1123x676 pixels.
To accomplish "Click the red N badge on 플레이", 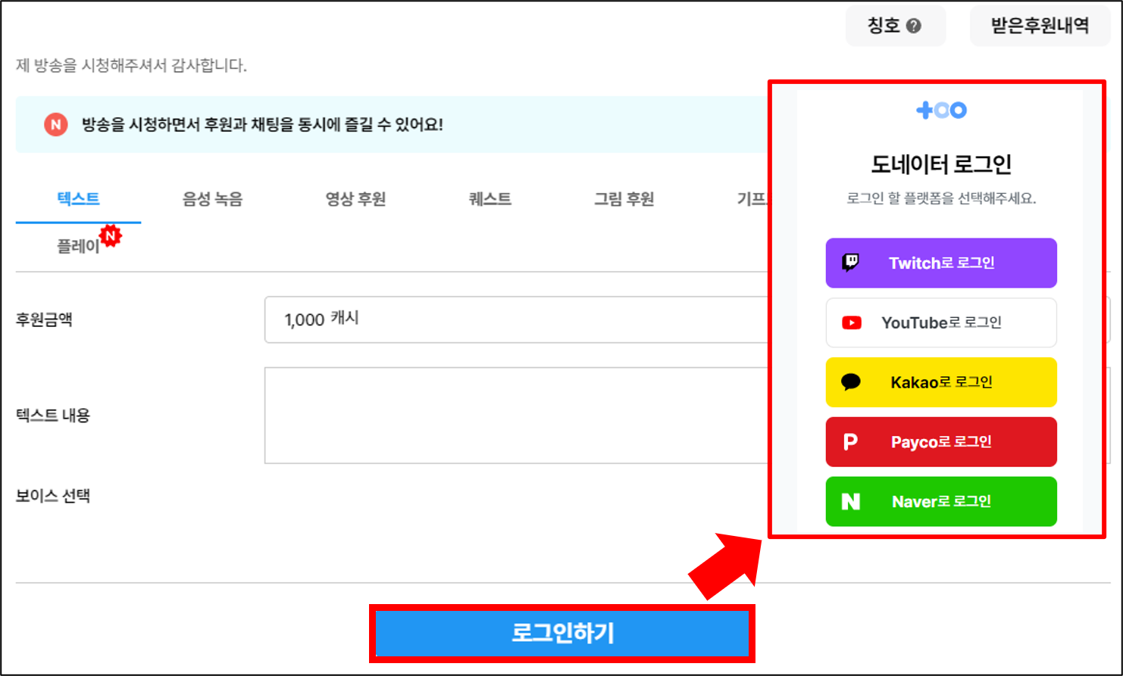I will point(111,236).
